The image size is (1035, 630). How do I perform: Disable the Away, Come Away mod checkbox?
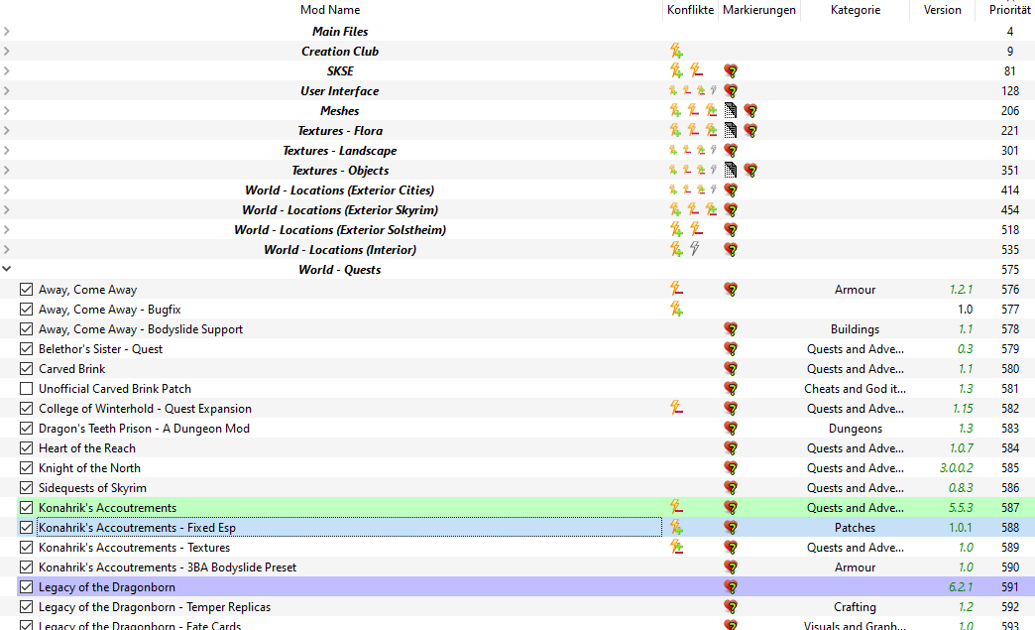tap(26, 290)
